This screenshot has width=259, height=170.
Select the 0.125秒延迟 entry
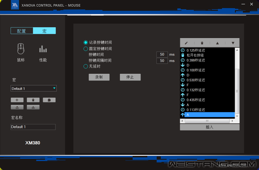click(x=207, y=50)
